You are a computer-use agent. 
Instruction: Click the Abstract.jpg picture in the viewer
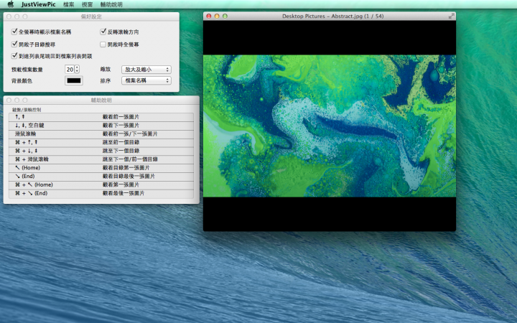click(330, 126)
